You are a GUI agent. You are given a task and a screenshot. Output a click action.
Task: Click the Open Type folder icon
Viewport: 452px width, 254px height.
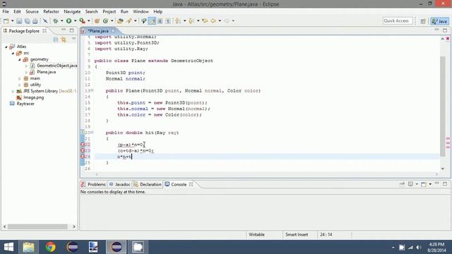120,21
